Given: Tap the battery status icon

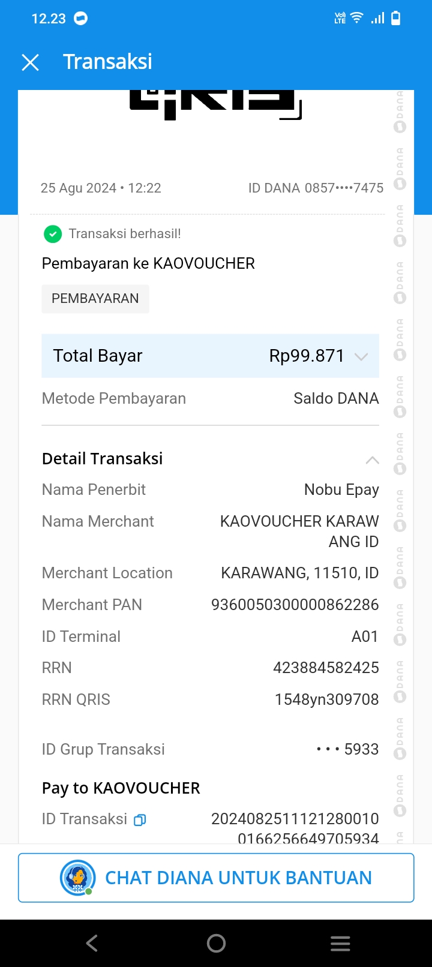Looking at the screenshot, I should coord(395,19).
